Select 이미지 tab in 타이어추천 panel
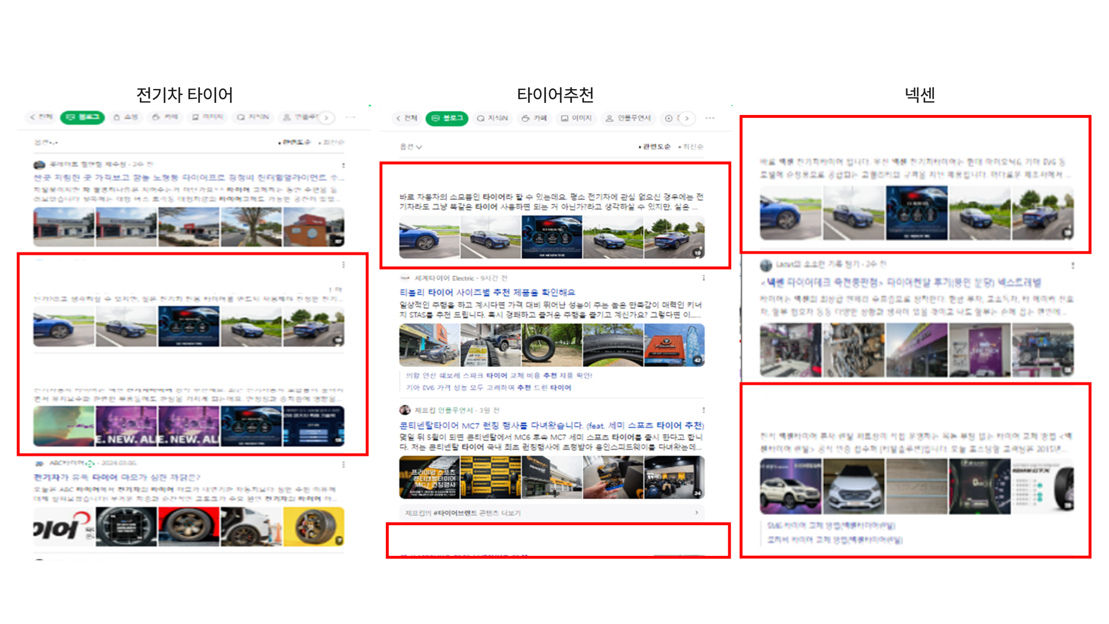The image size is (1109, 624). pos(576,118)
